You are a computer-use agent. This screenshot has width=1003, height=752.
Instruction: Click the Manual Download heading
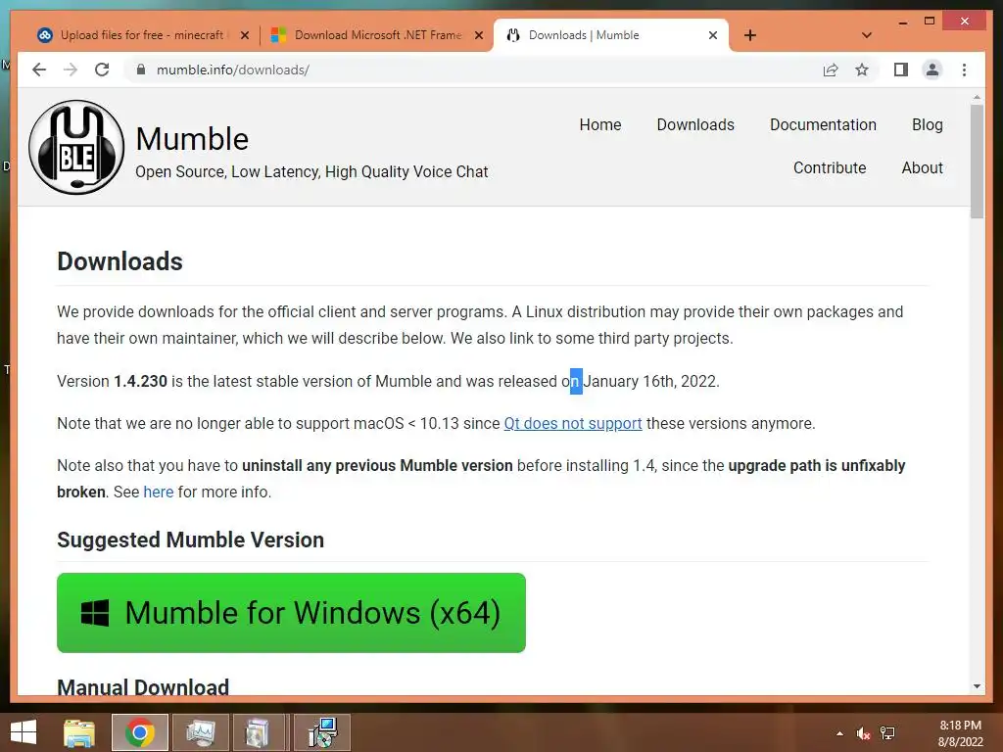[x=143, y=686]
